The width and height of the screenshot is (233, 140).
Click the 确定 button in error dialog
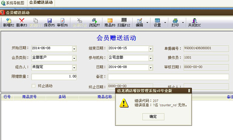pyautogui.click(x=153, y=117)
